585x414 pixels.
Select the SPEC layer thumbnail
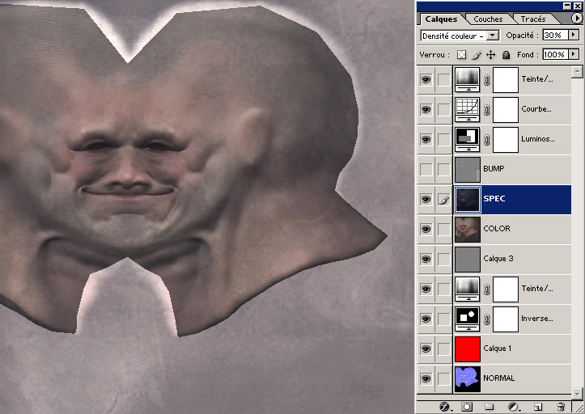coord(468,200)
